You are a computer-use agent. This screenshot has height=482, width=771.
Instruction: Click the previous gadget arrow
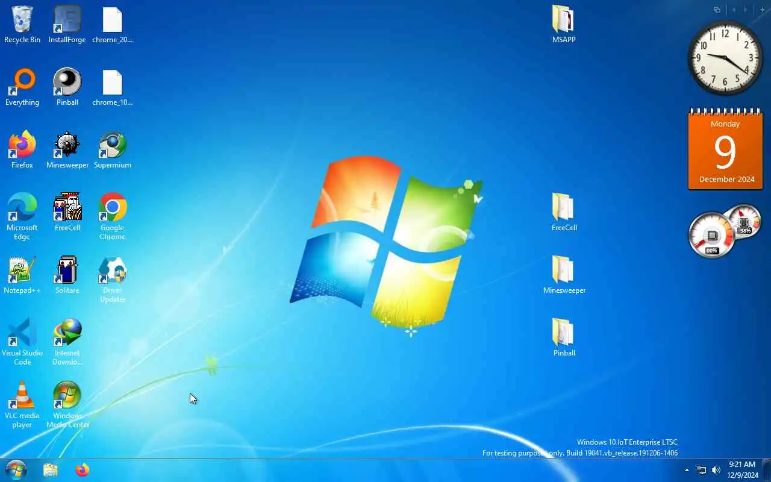tap(734, 10)
